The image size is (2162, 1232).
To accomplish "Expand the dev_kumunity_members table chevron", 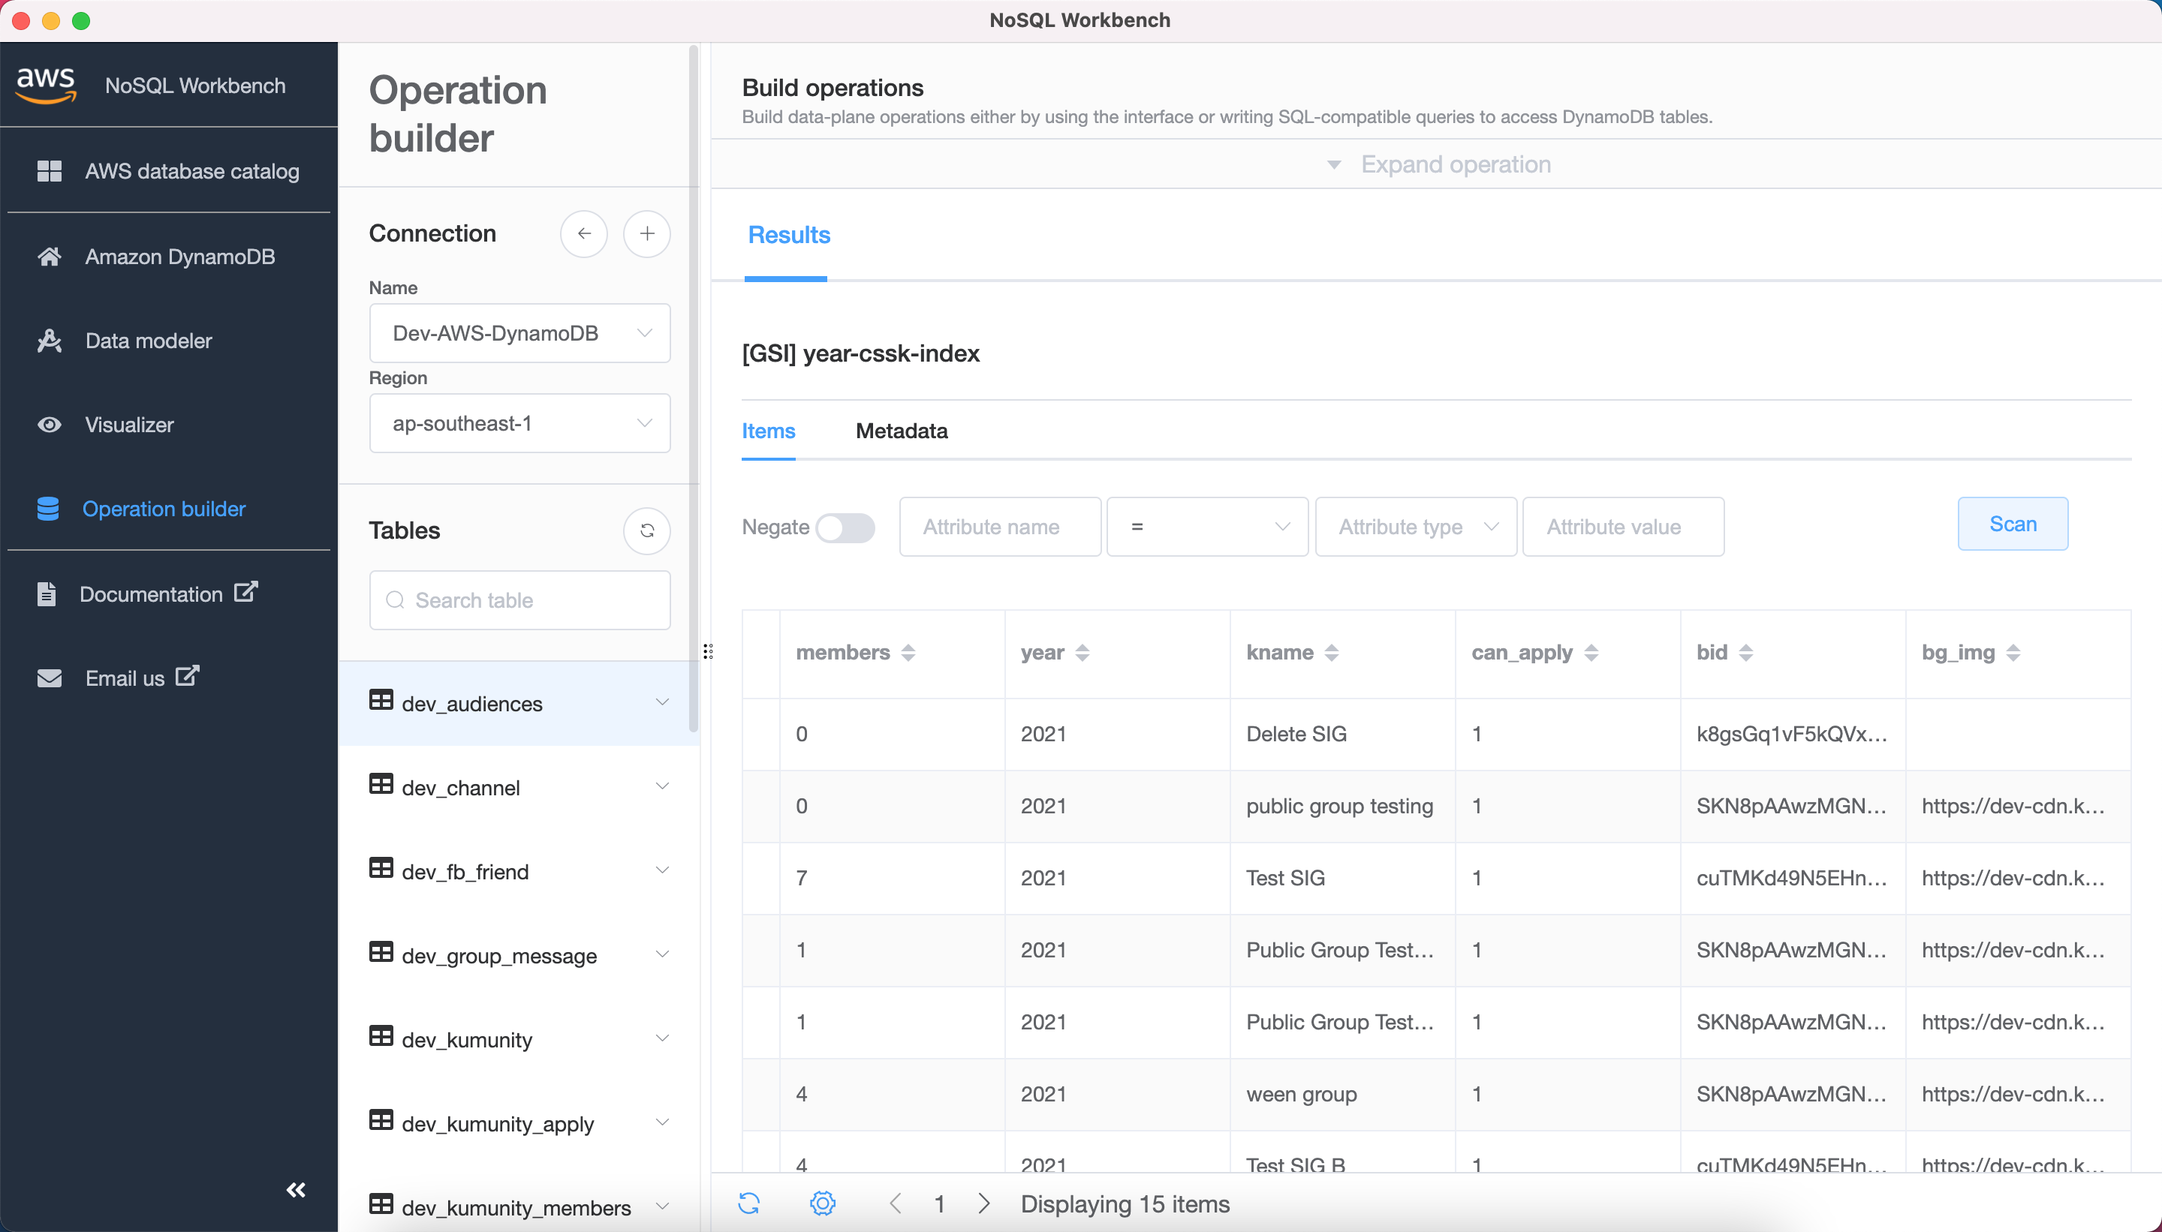I will [x=662, y=1206].
